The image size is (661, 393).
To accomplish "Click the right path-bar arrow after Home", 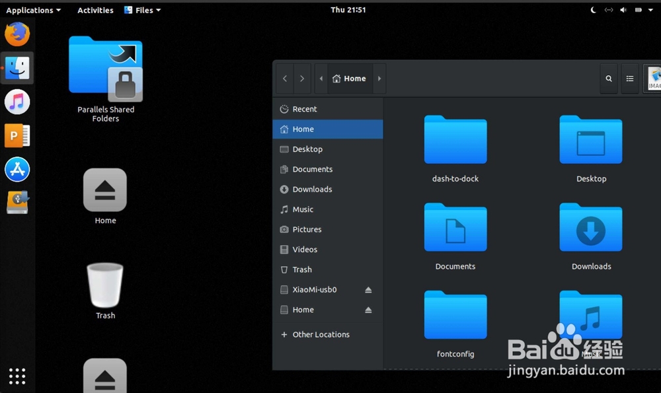I will (379, 79).
